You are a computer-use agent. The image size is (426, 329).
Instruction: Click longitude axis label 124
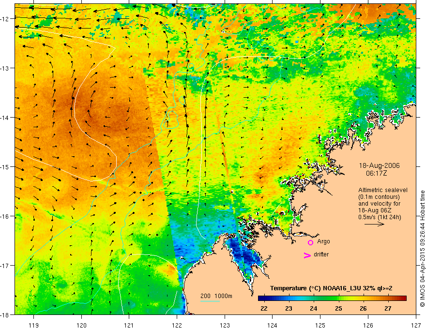(x=272, y=325)
